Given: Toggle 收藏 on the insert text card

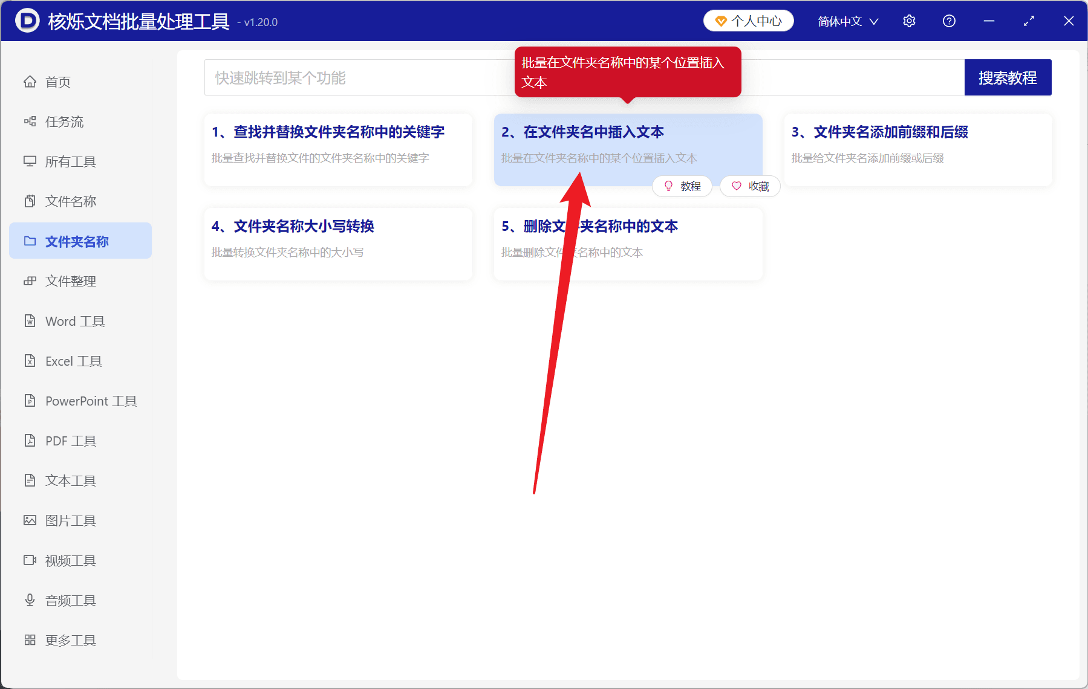Looking at the screenshot, I should [749, 186].
